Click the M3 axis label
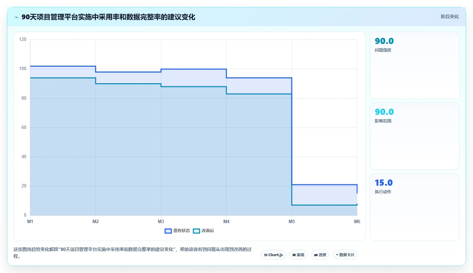 coord(161,221)
